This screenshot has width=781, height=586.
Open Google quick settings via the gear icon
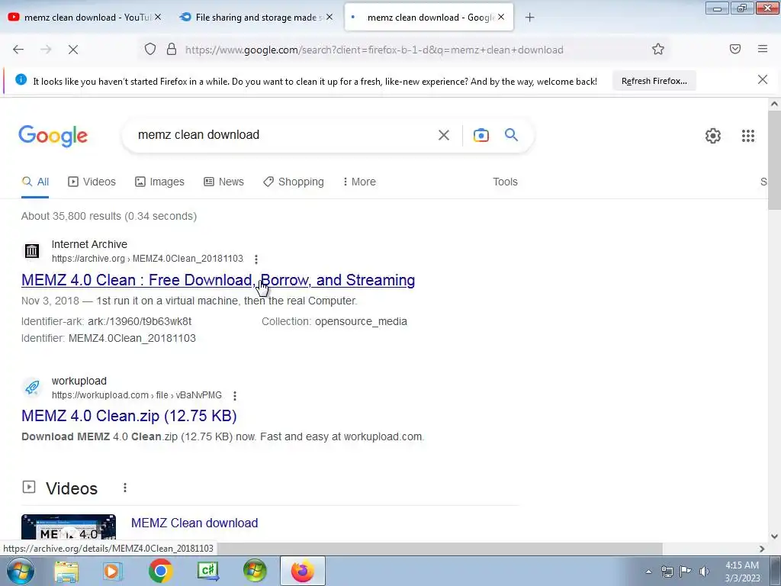(713, 136)
